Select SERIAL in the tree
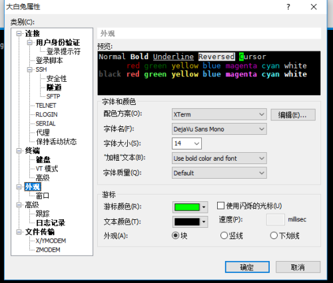333x283 pixels. click(45, 124)
